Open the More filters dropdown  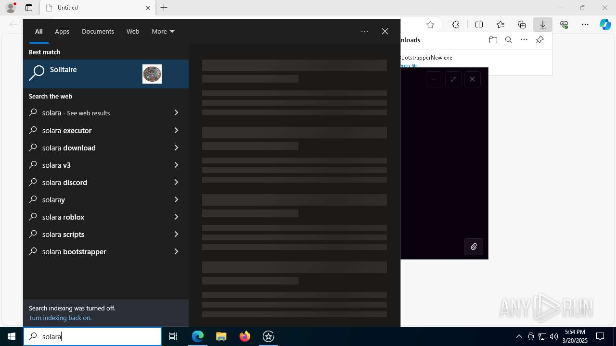coord(163,31)
